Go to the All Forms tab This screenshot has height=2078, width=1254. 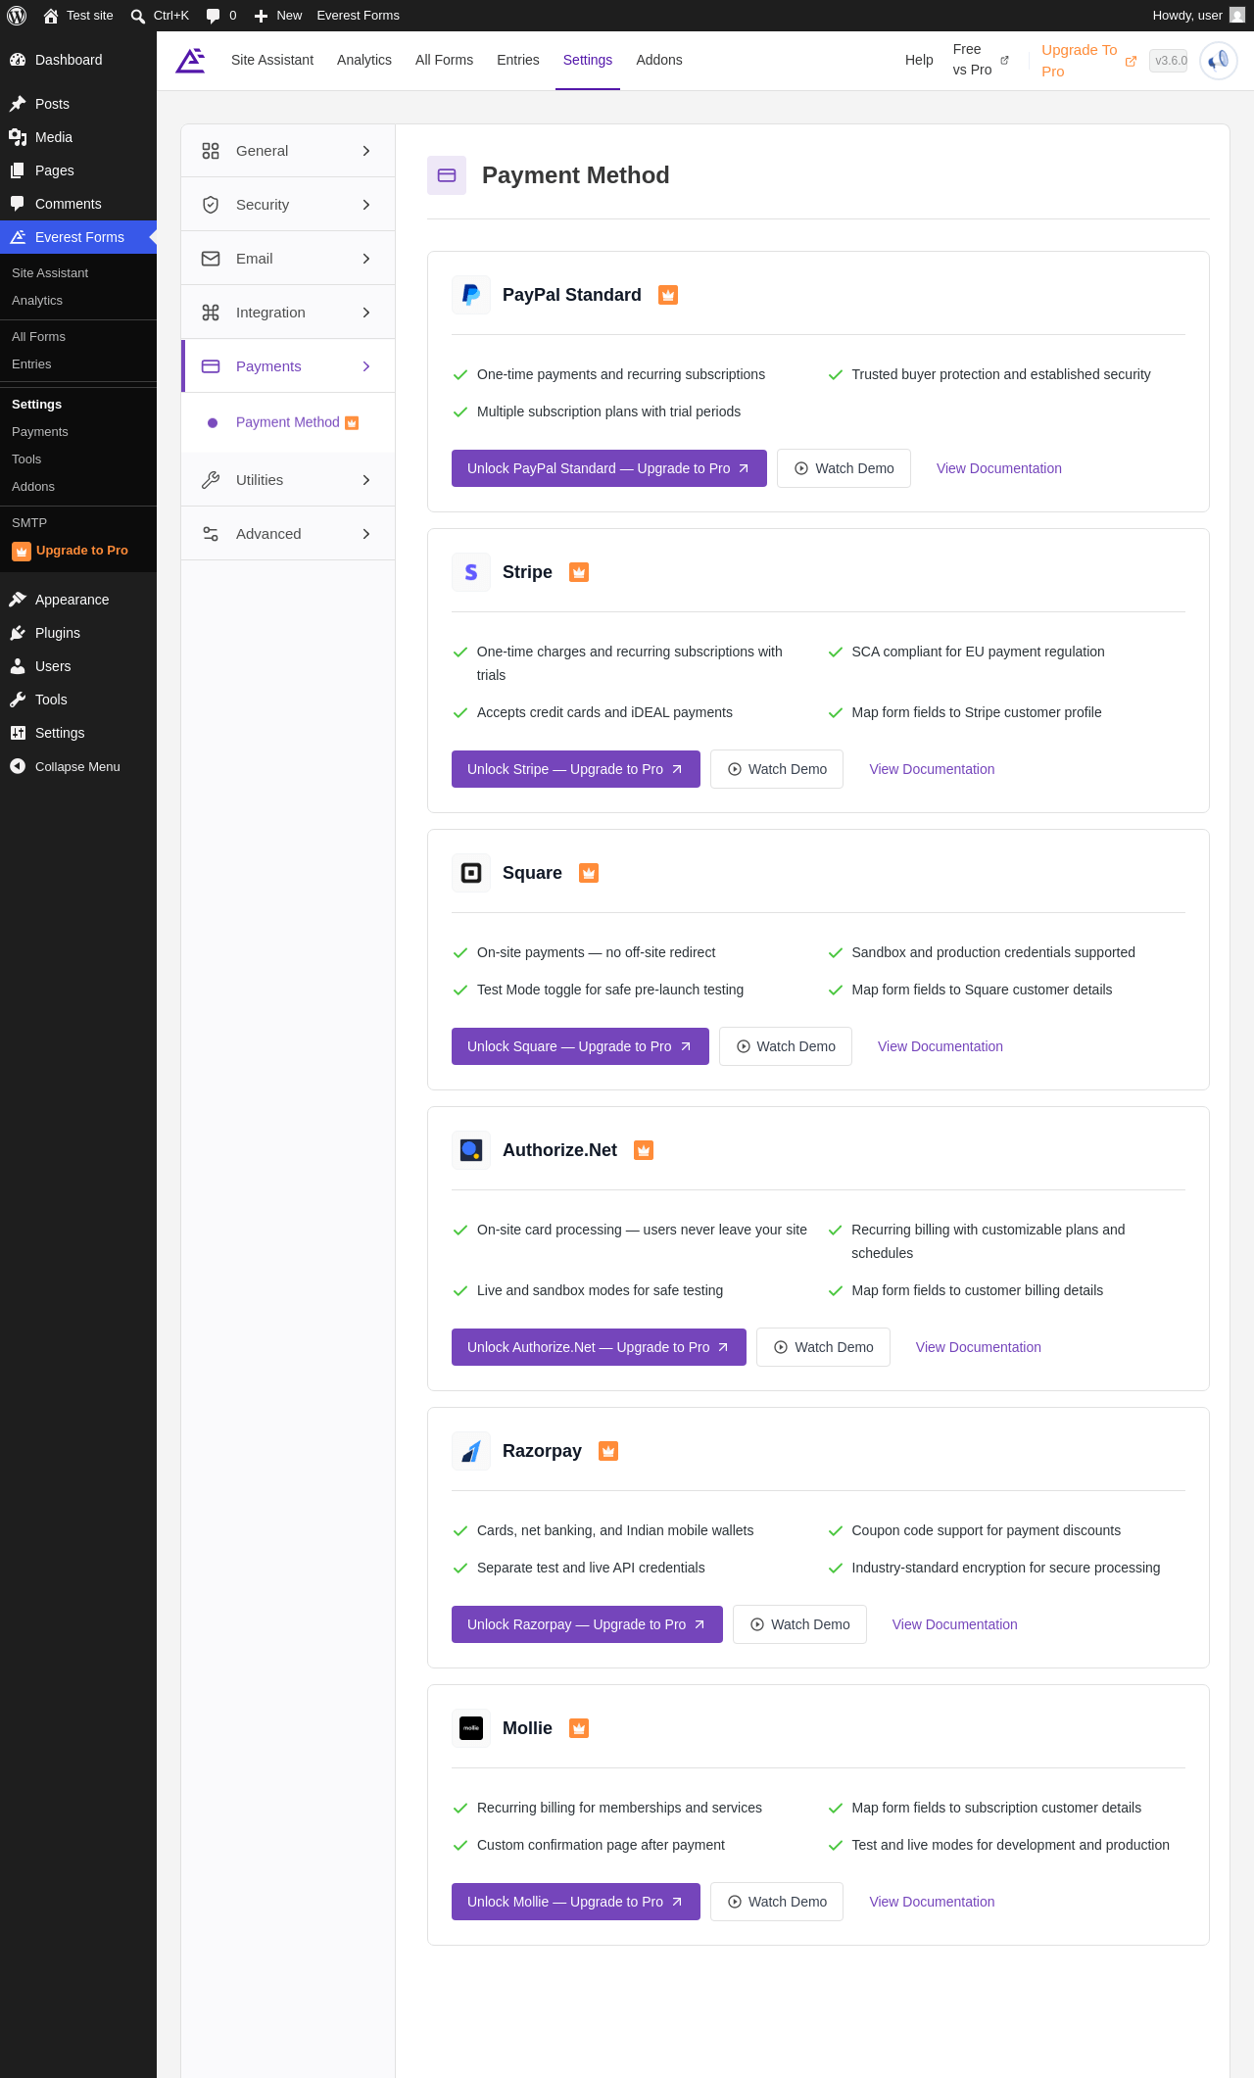point(444,61)
